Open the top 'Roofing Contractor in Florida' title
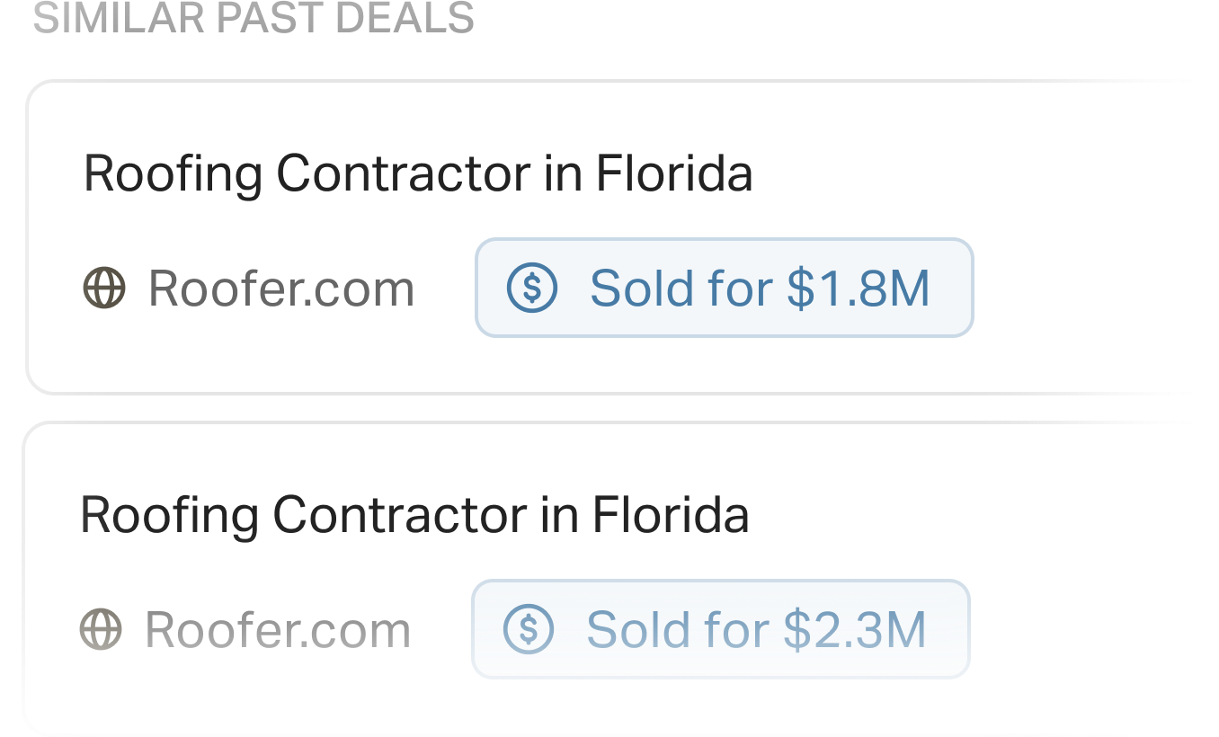This screenshot has height=737, width=1219. (x=417, y=173)
